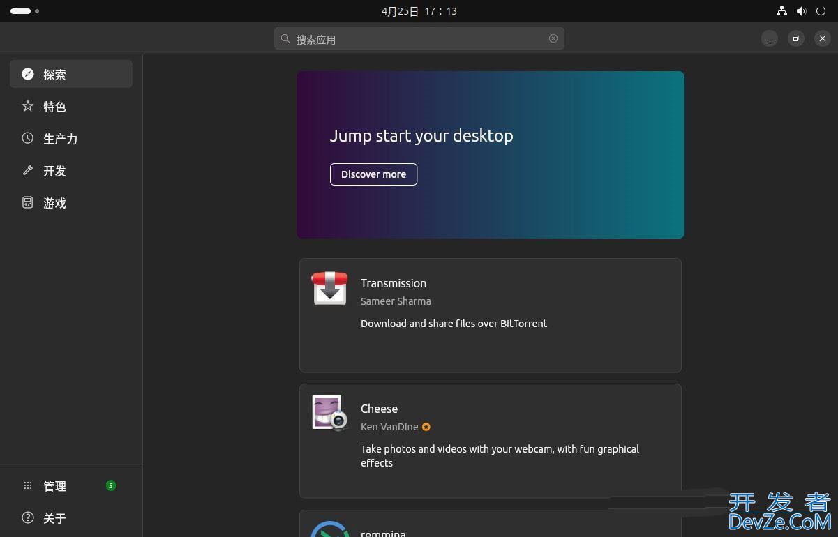Click the clock icon beside 生产力

coord(28,138)
